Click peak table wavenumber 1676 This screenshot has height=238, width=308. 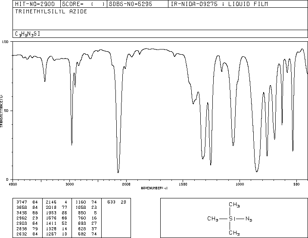click(x=51, y=218)
